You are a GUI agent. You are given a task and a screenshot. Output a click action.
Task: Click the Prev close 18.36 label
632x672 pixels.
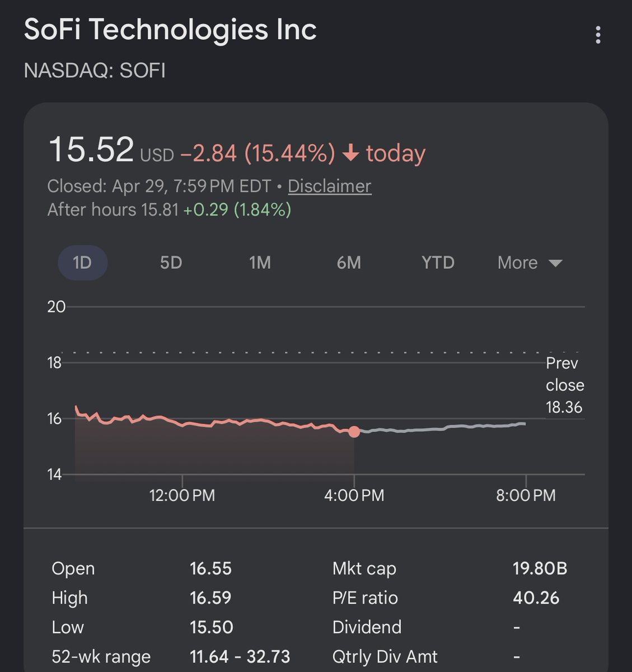pos(565,385)
